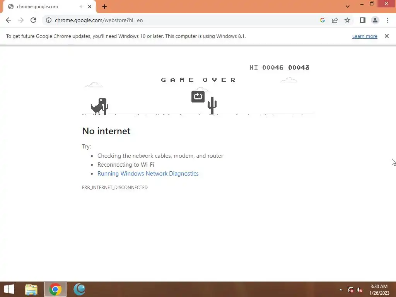Image resolution: width=396 pixels, height=297 pixels.
Task: Open a new tab with the plus button
Action: tap(104, 7)
